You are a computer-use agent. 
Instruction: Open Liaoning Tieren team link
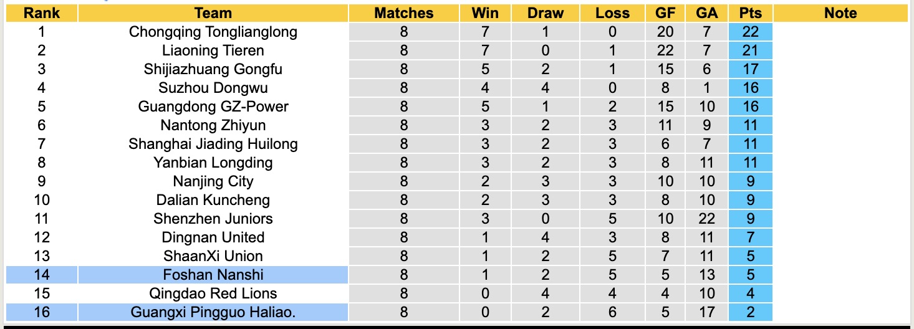pyautogui.click(x=213, y=50)
